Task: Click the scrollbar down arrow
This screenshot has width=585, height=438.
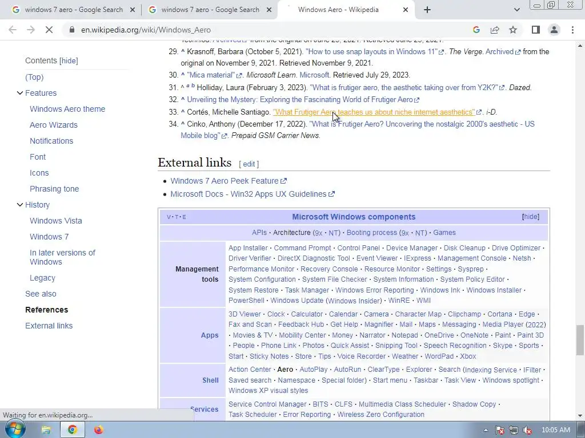Action: (580, 416)
